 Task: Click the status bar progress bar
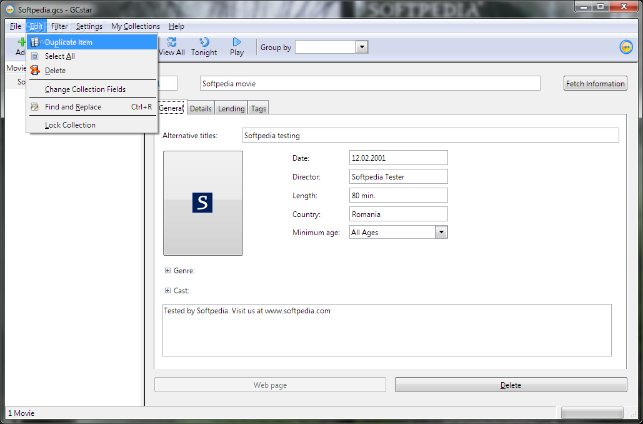point(592,413)
